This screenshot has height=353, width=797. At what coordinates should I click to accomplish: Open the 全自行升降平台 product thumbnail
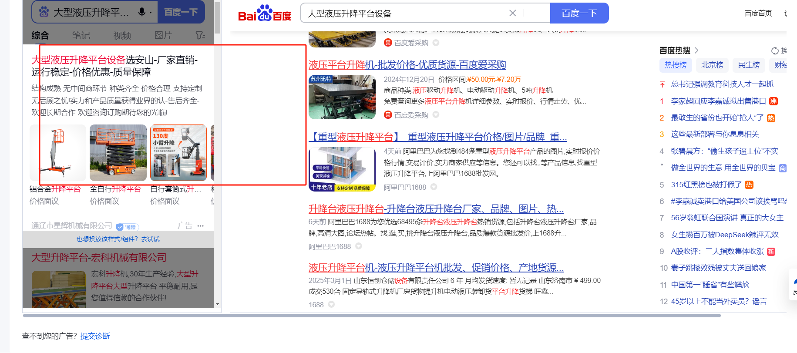coord(118,153)
